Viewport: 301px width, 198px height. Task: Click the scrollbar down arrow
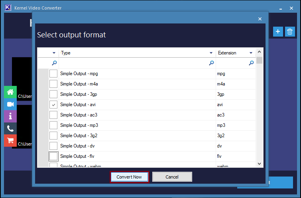click(260, 164)
